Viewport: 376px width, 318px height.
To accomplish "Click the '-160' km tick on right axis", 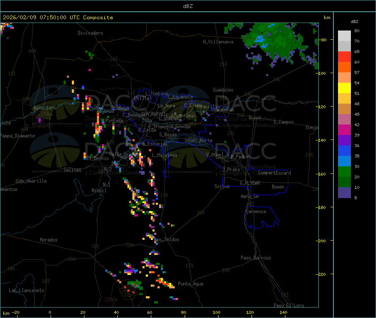I will coord(321,174).
